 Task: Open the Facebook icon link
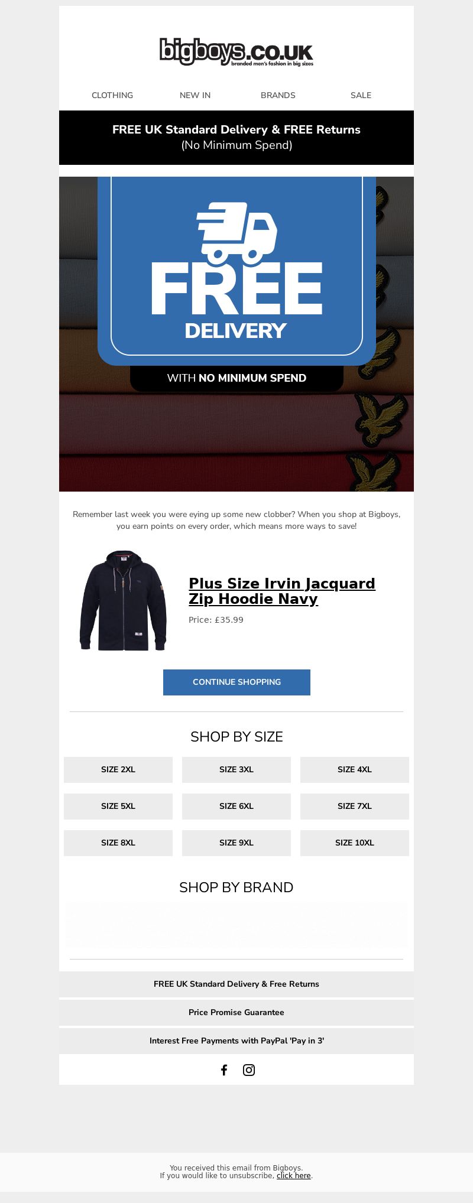tap(224, 1070)
